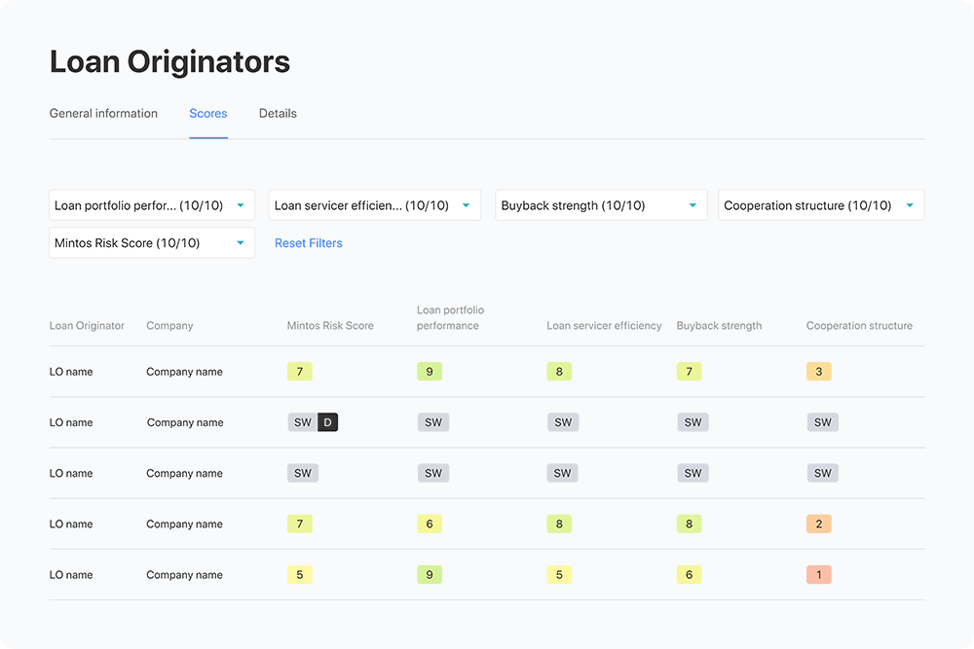Click Mintos Risk Score 7 in the Cooperation 3 row
Image resolution: width=974 pixels, height=649 pixels.
pos(299,372)
